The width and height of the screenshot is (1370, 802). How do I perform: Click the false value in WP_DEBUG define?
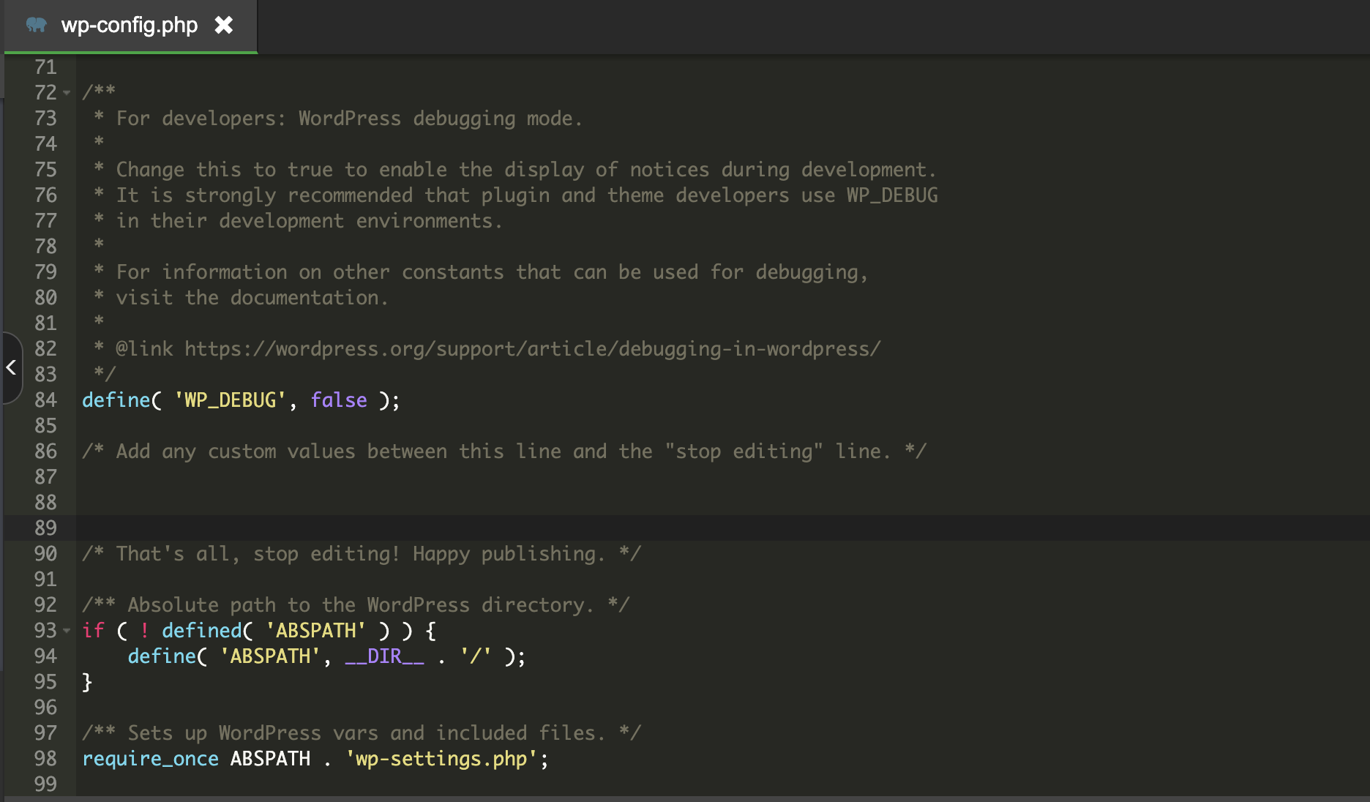339,400
